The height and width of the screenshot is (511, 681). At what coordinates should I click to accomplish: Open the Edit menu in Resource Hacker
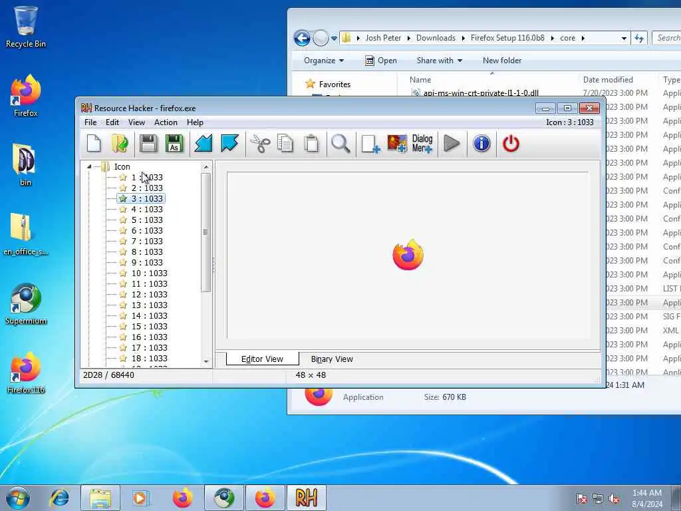point(112,122)
